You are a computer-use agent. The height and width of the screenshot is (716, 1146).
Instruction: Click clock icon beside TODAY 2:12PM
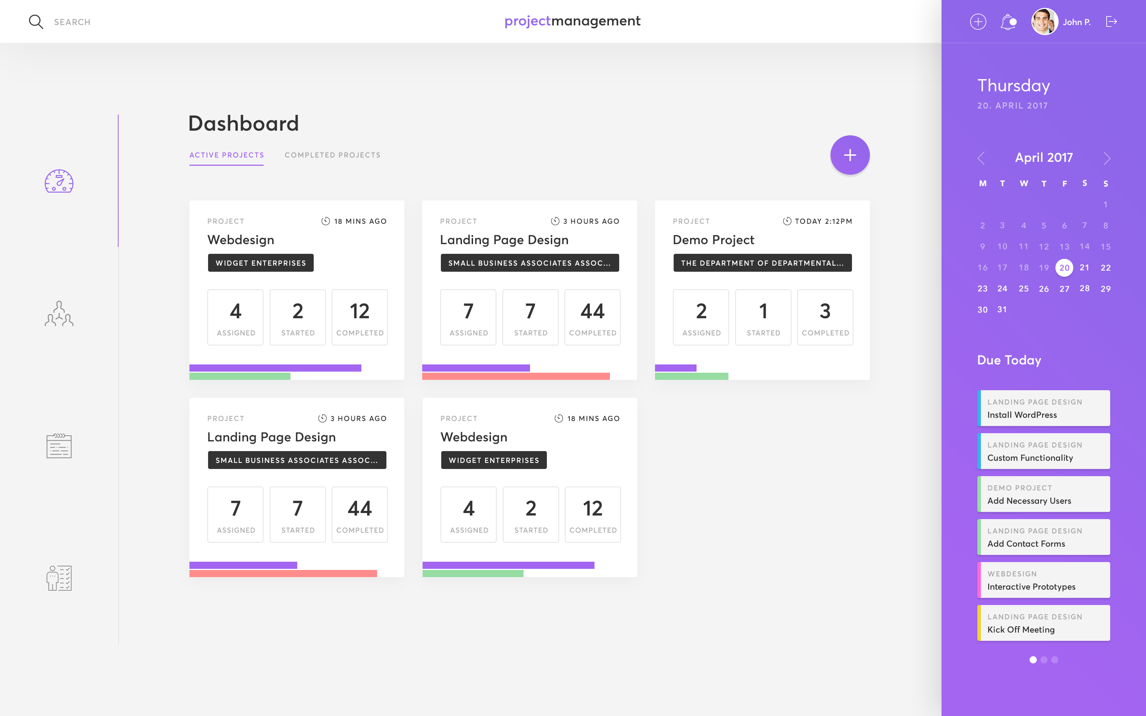[x=786, y=221]
